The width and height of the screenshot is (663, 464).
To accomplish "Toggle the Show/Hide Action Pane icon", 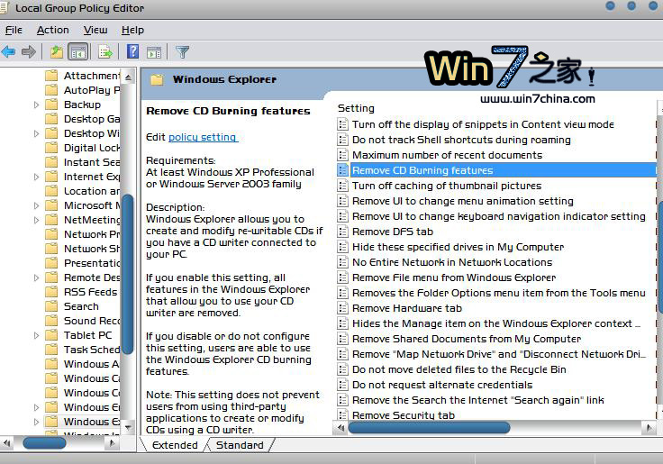I will pos(154,52).
